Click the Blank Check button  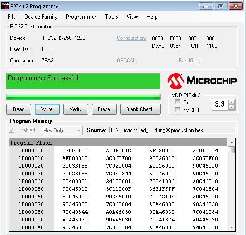(x=140, y=109)
